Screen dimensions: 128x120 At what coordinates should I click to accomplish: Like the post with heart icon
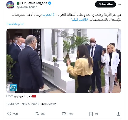pos(64,114)
